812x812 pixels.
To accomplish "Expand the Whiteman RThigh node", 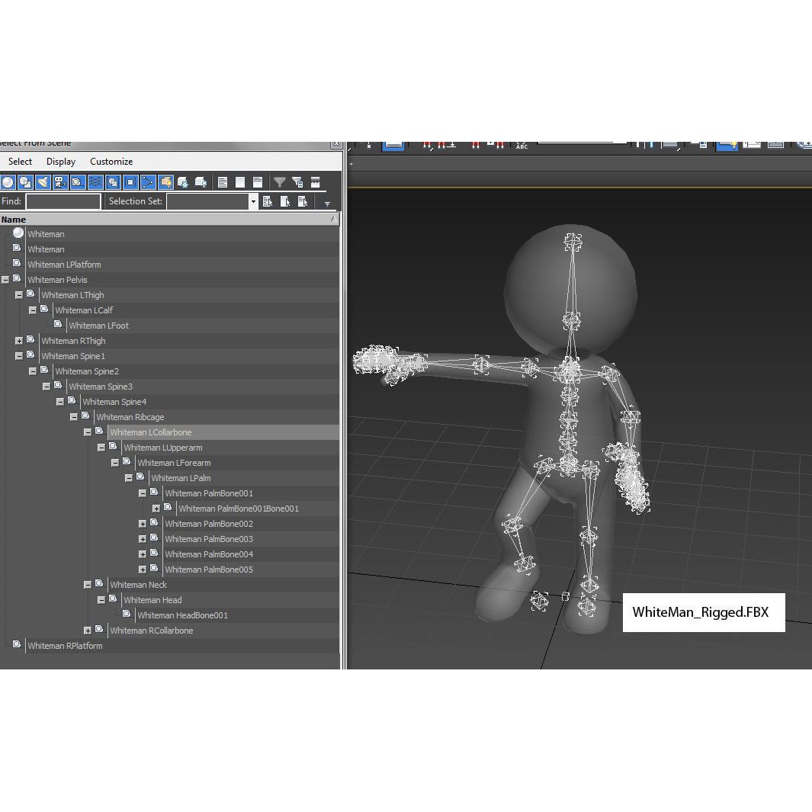I will (19, 341).
